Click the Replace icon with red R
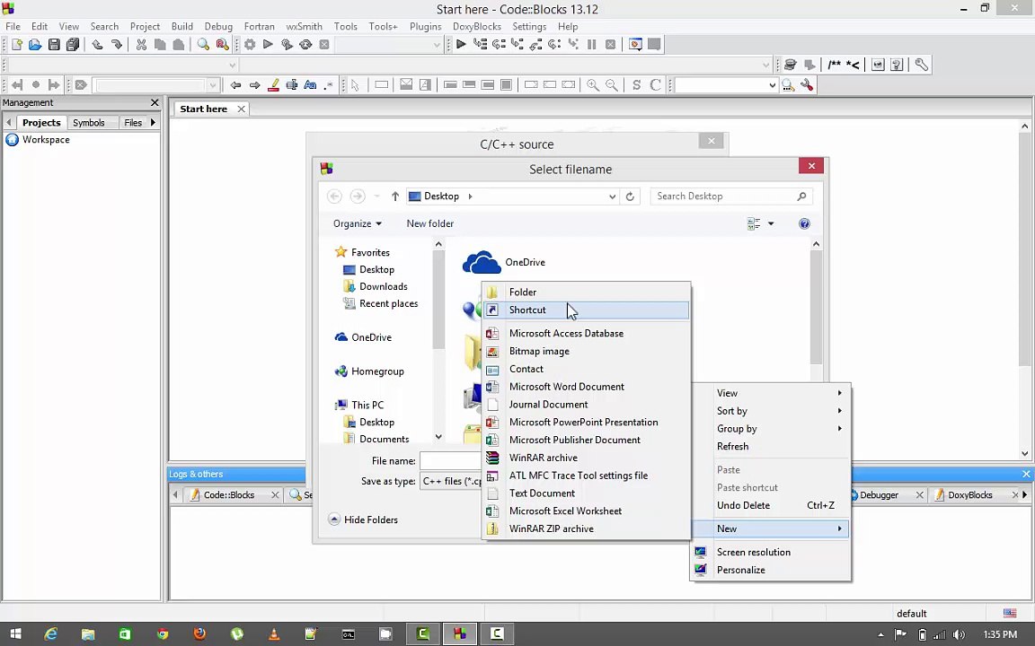The width and height of the screenshot is (1035, 646). (x=223, y=44)
